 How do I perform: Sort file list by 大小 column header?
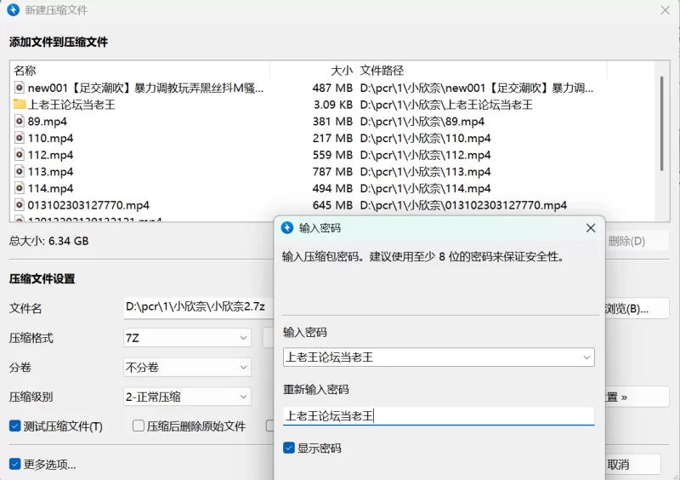click(x=340, y=70)
